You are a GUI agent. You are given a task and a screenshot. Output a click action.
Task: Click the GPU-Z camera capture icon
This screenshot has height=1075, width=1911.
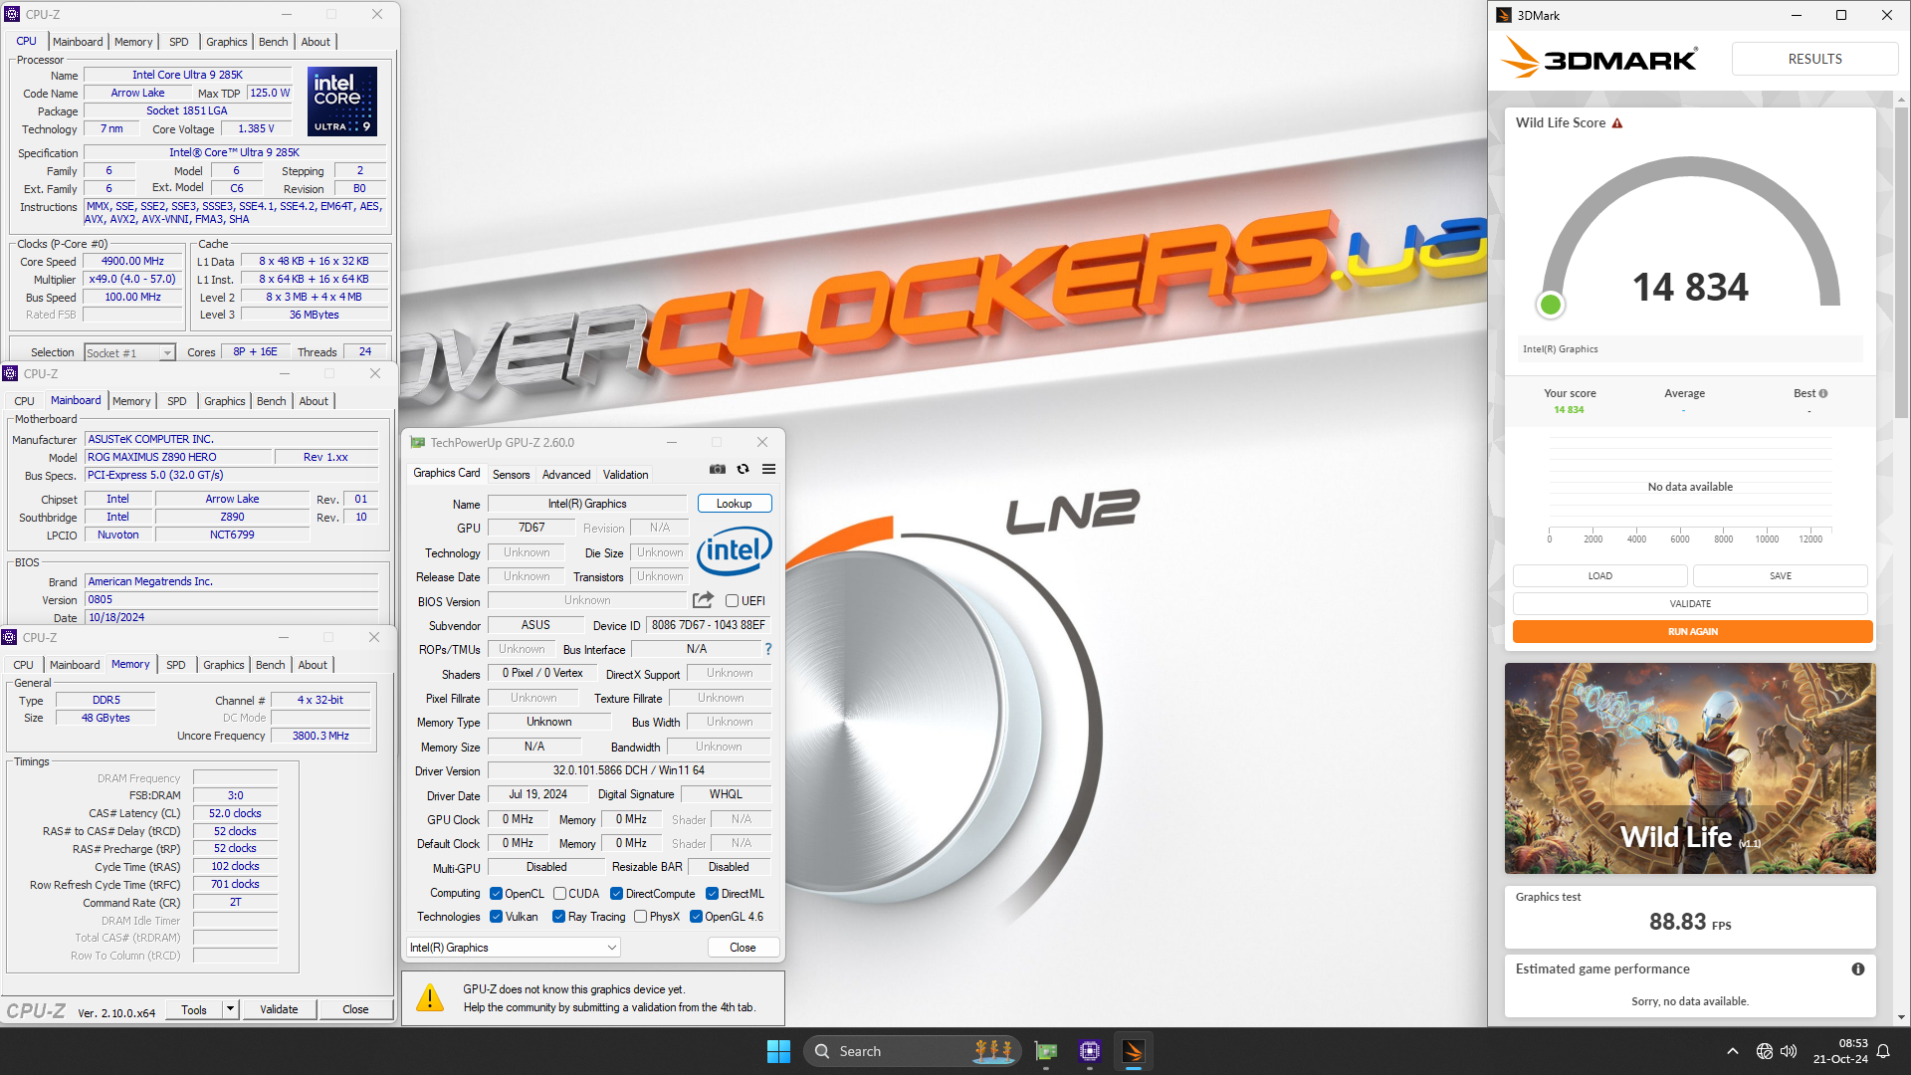tap(718, 469)
